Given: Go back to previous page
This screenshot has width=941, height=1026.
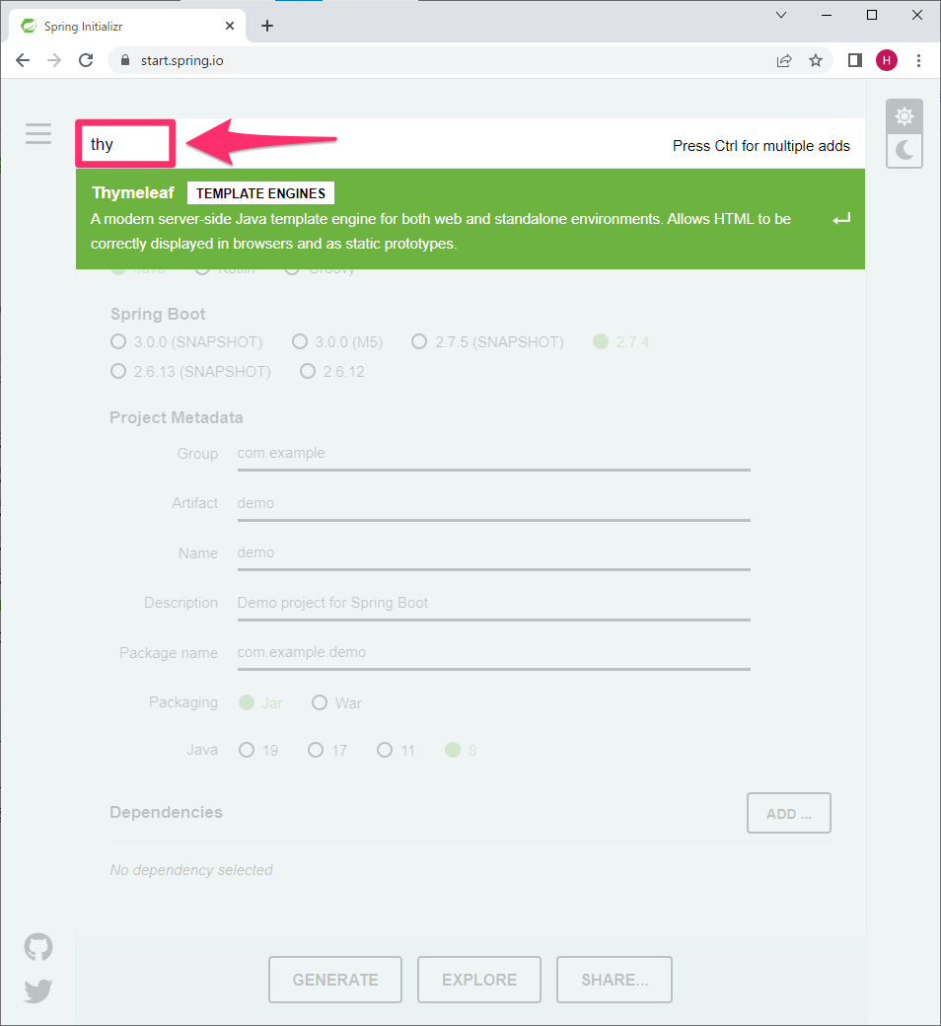Looking at the screenshot, I should 23,61.
